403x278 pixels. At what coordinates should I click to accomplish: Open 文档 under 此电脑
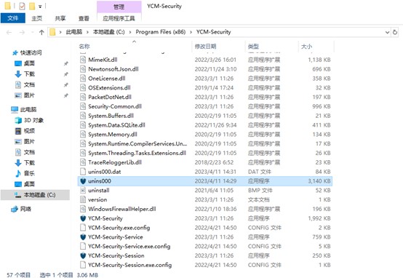tap(29, 152)
